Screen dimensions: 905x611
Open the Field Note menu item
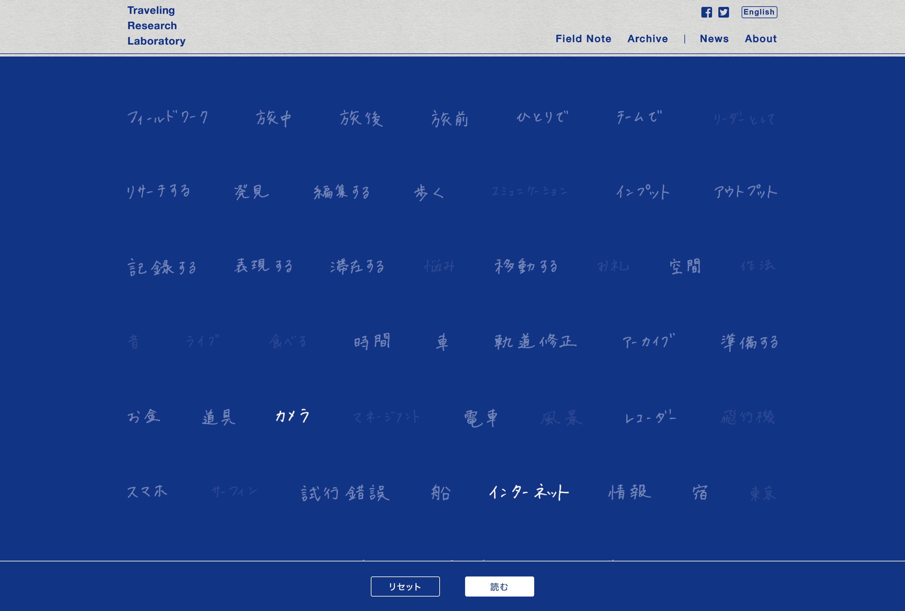583,39
